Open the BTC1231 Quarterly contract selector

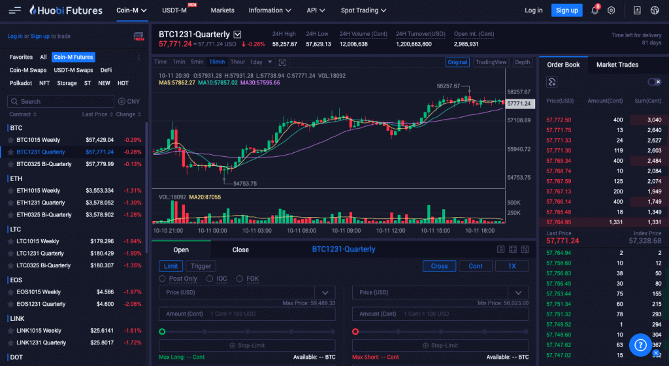[237, 35]
